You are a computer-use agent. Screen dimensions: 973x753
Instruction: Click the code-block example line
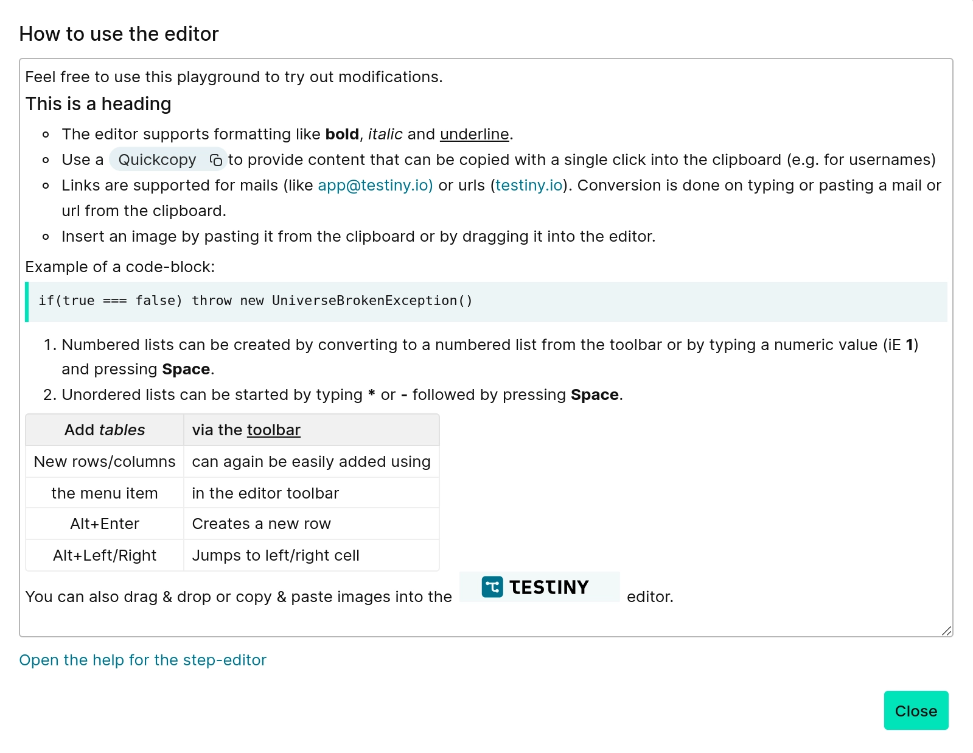tap(256, 301)
